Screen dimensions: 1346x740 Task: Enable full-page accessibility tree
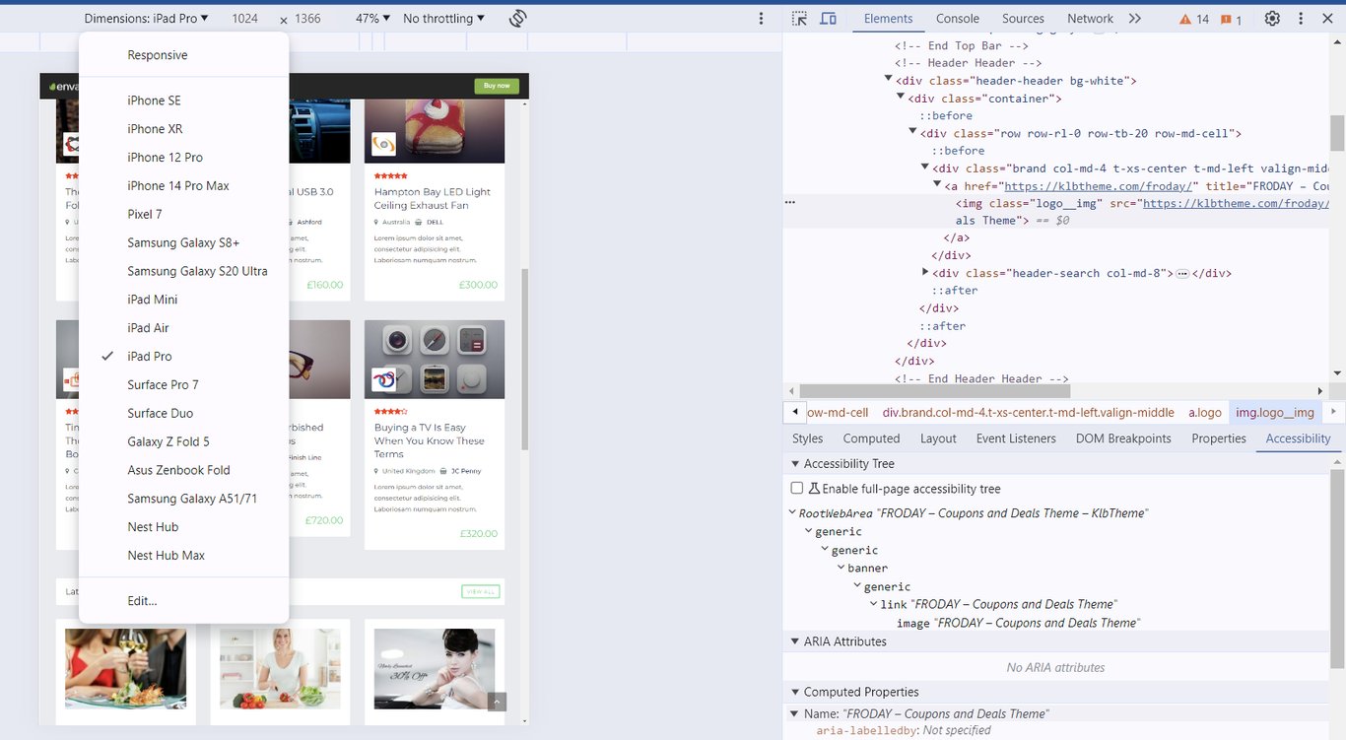[797, 487]
